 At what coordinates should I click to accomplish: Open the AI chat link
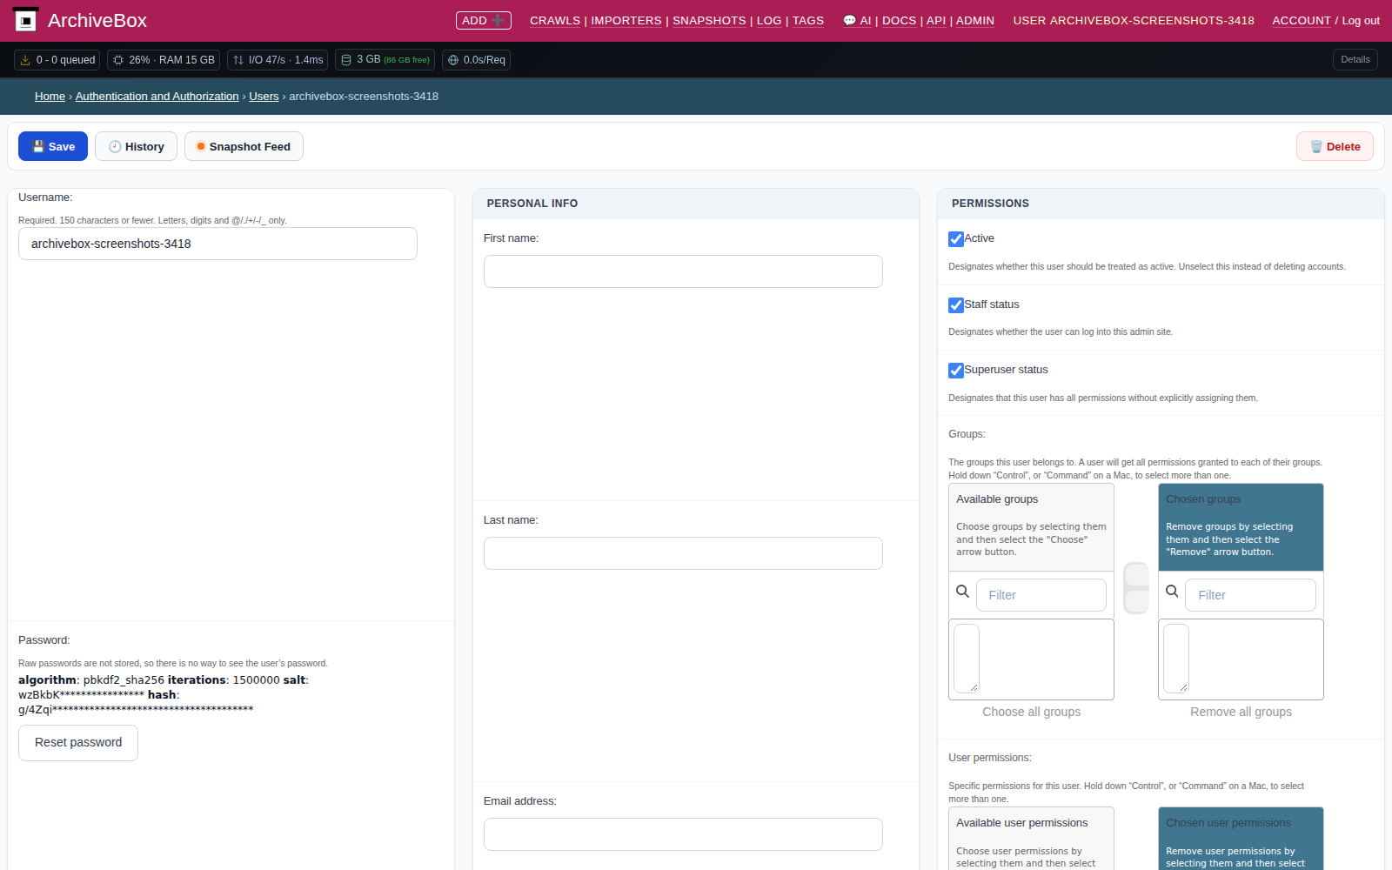[857, 21]
